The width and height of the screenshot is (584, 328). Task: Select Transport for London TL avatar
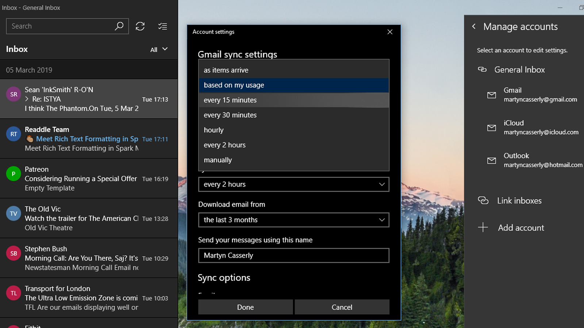point(14,293)
